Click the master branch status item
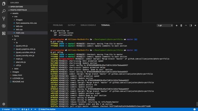This screenshot has width=198, height=111. pyautogui.click(x=6, y=109)
